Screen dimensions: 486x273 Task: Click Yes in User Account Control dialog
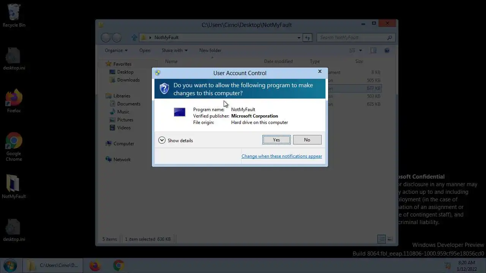coord(276,140)
